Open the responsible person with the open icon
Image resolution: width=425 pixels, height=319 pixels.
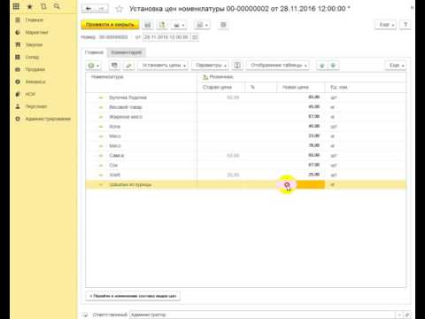407,315
